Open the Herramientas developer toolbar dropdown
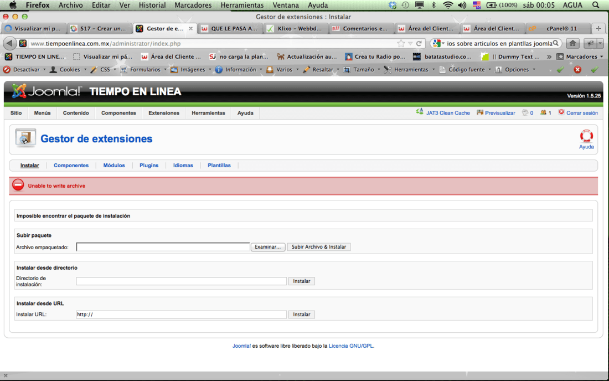 point(409,70)
